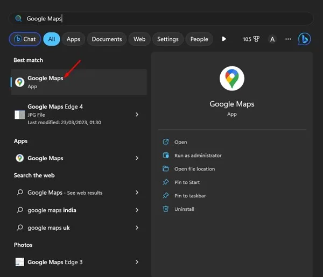Screen dimensions: 323x277
Task: Click search icon beside google maps uk
Action: (20, 228)
